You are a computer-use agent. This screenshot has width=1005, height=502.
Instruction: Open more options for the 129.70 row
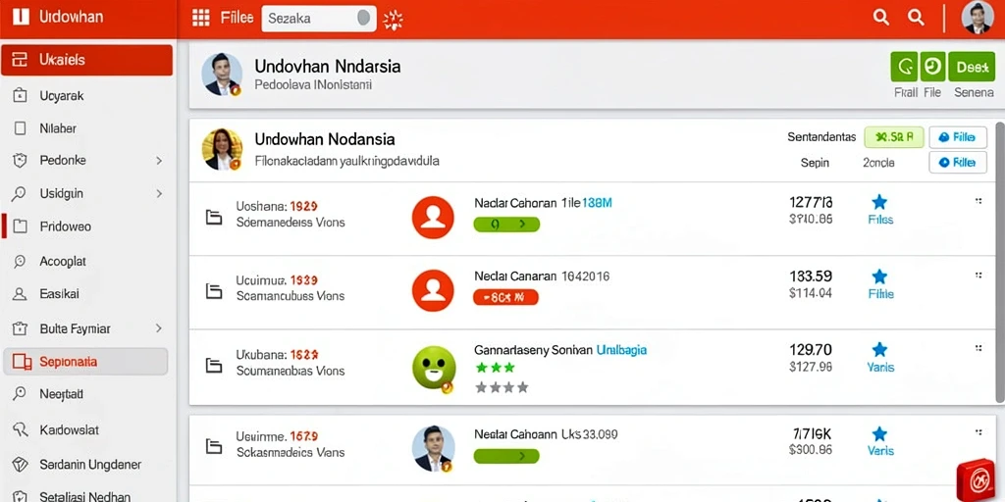pyautogui.click(x=979, y=348)
